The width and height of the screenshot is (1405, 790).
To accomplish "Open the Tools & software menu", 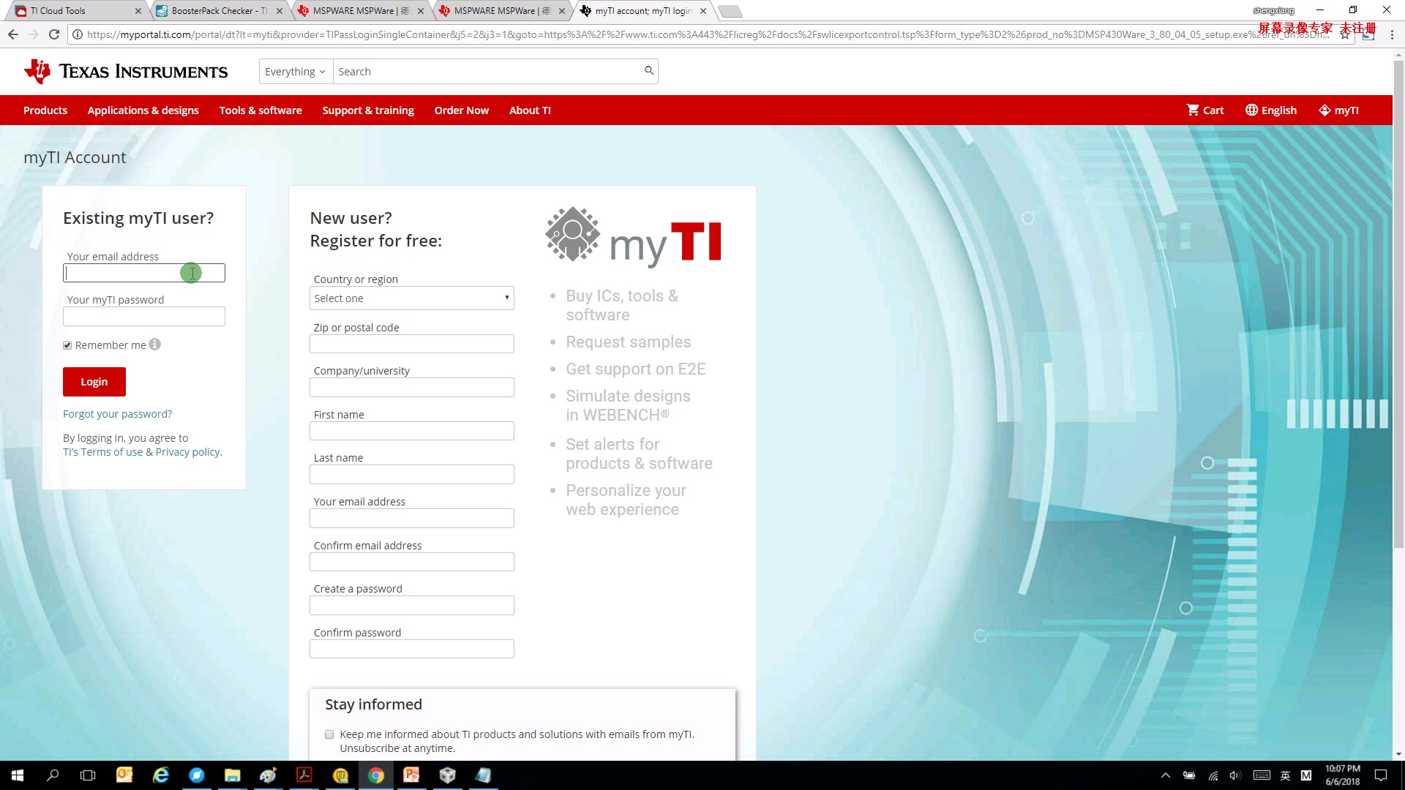I will click(x=261, y=110).
